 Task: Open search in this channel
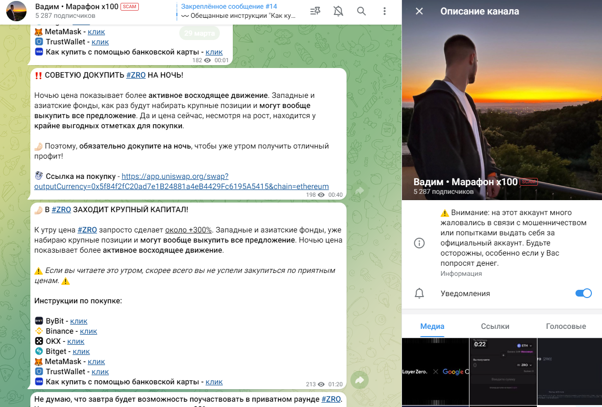point(361,11)
